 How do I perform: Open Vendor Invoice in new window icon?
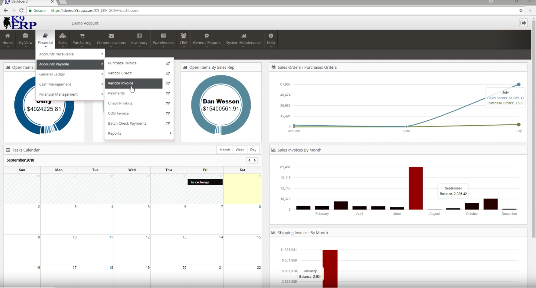(x=168, y=83)
